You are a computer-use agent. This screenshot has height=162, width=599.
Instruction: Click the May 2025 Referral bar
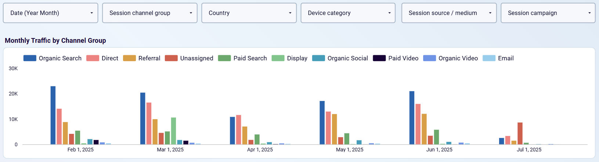335,129
